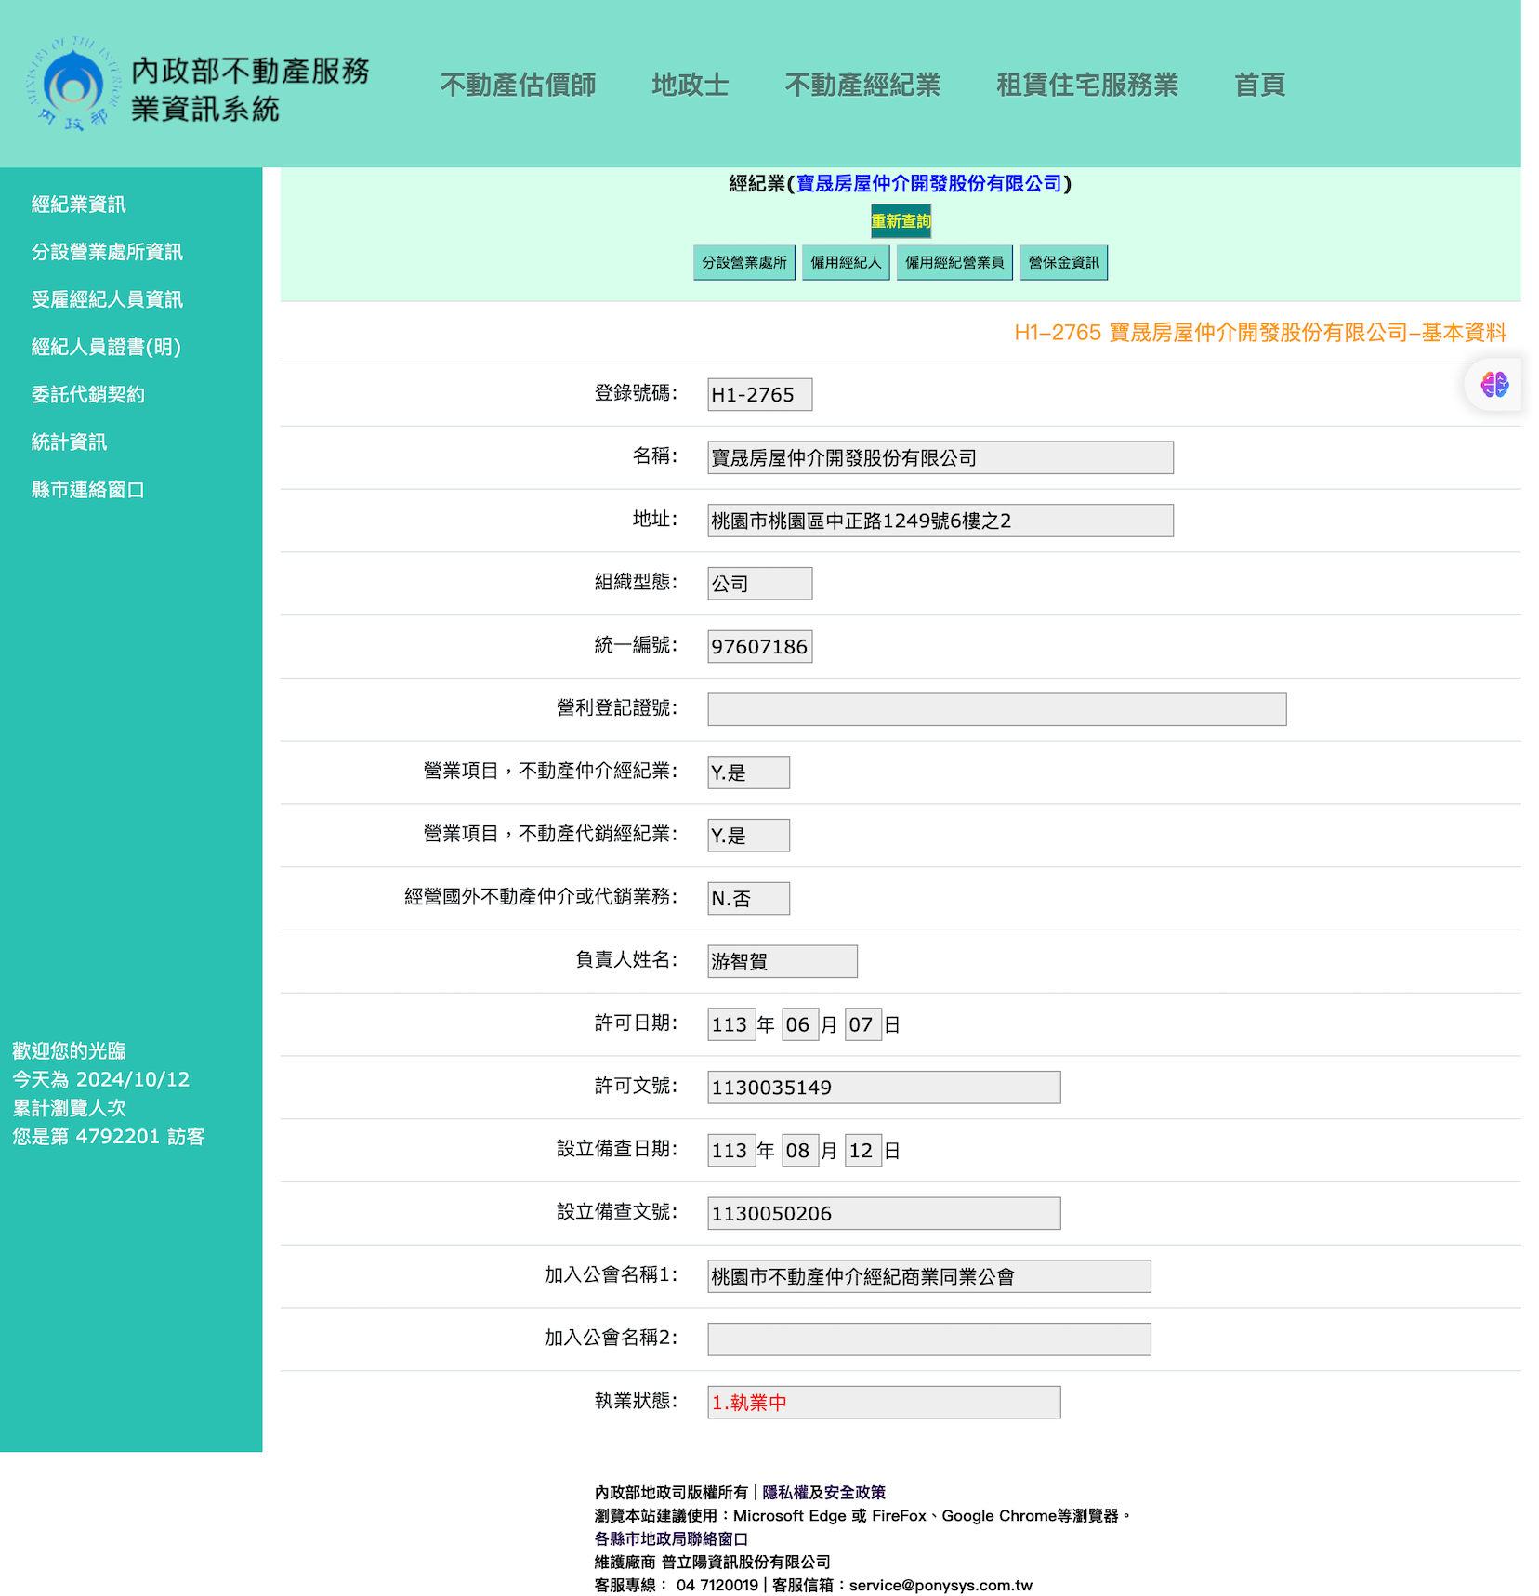Click the 設立備查日期 month field 08
Image resolution: width=1539 pixels, height=1596 pixels.
[x=799, y=1151]
